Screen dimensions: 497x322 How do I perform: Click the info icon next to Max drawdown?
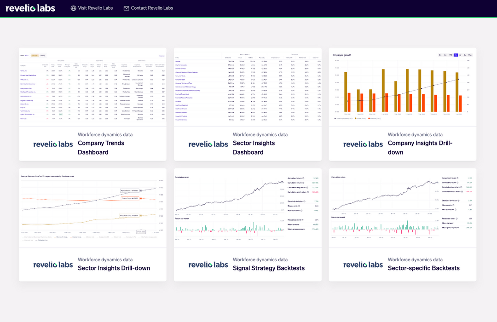[301, 210]
